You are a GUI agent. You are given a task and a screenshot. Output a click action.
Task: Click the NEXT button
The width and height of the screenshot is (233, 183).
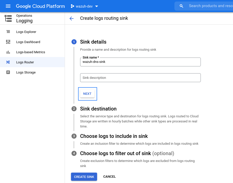tap(87, 94)
